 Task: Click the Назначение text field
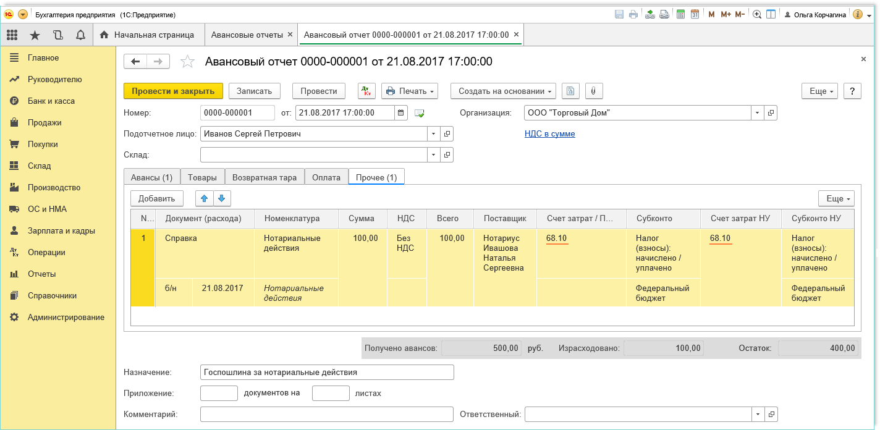click(x=327, y=372)
